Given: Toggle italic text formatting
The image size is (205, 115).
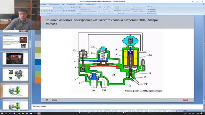Looking at the screenshot, I should (42, 11).
